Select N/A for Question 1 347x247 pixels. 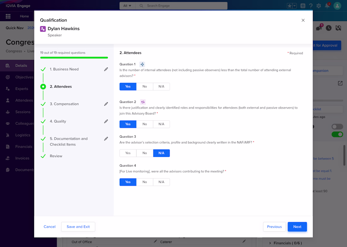(x=161, y=87)
